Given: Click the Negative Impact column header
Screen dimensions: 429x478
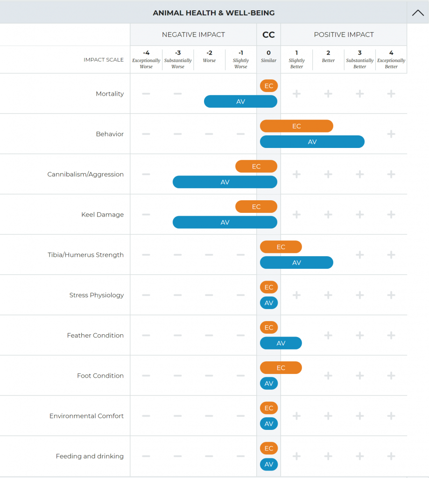Looking at the screenshot, I should pos(193,35).
